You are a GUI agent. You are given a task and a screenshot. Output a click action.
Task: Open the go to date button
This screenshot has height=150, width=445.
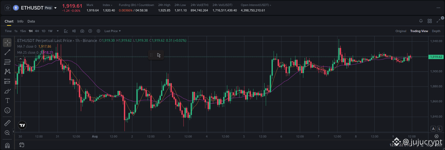[21, 145]
